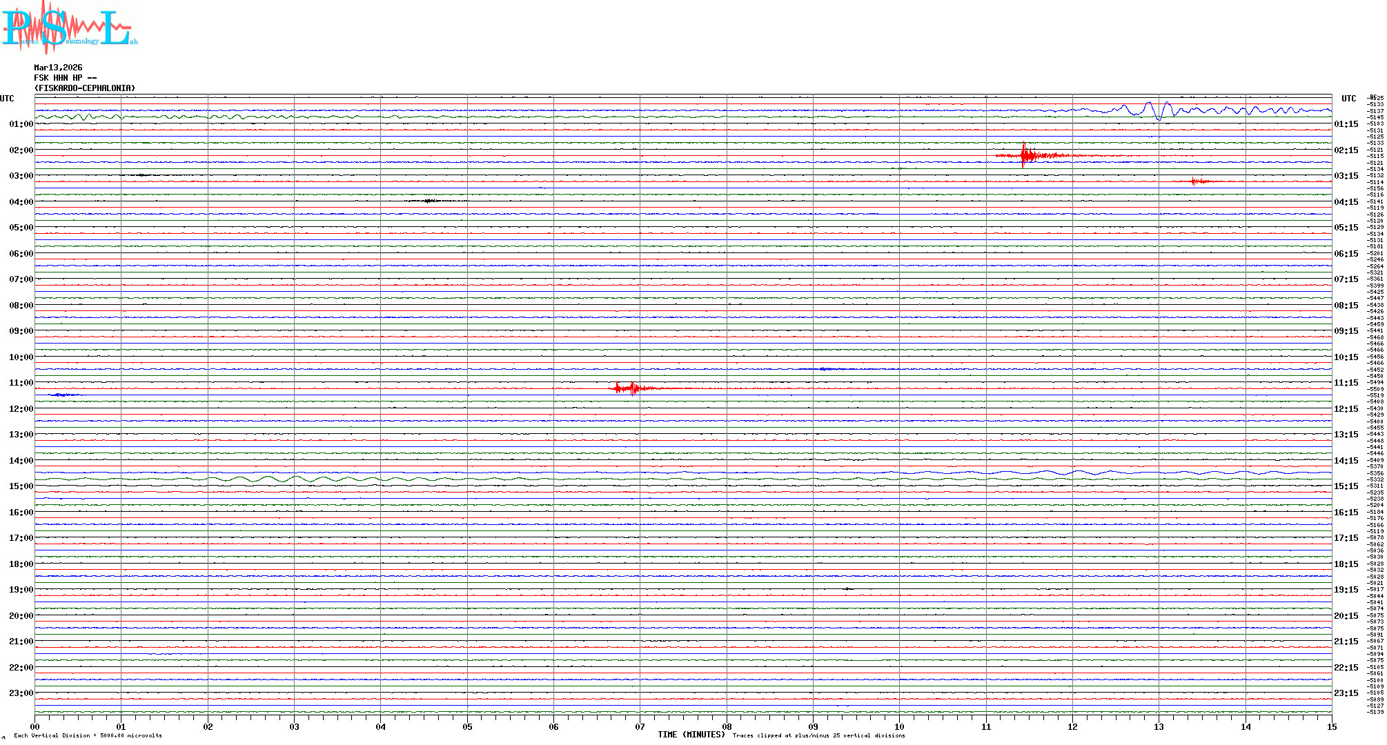Click the 15 minute tick label at bottom
Image resolution: width=1387 pixels, height=745 pixels.
point(1331,726)
